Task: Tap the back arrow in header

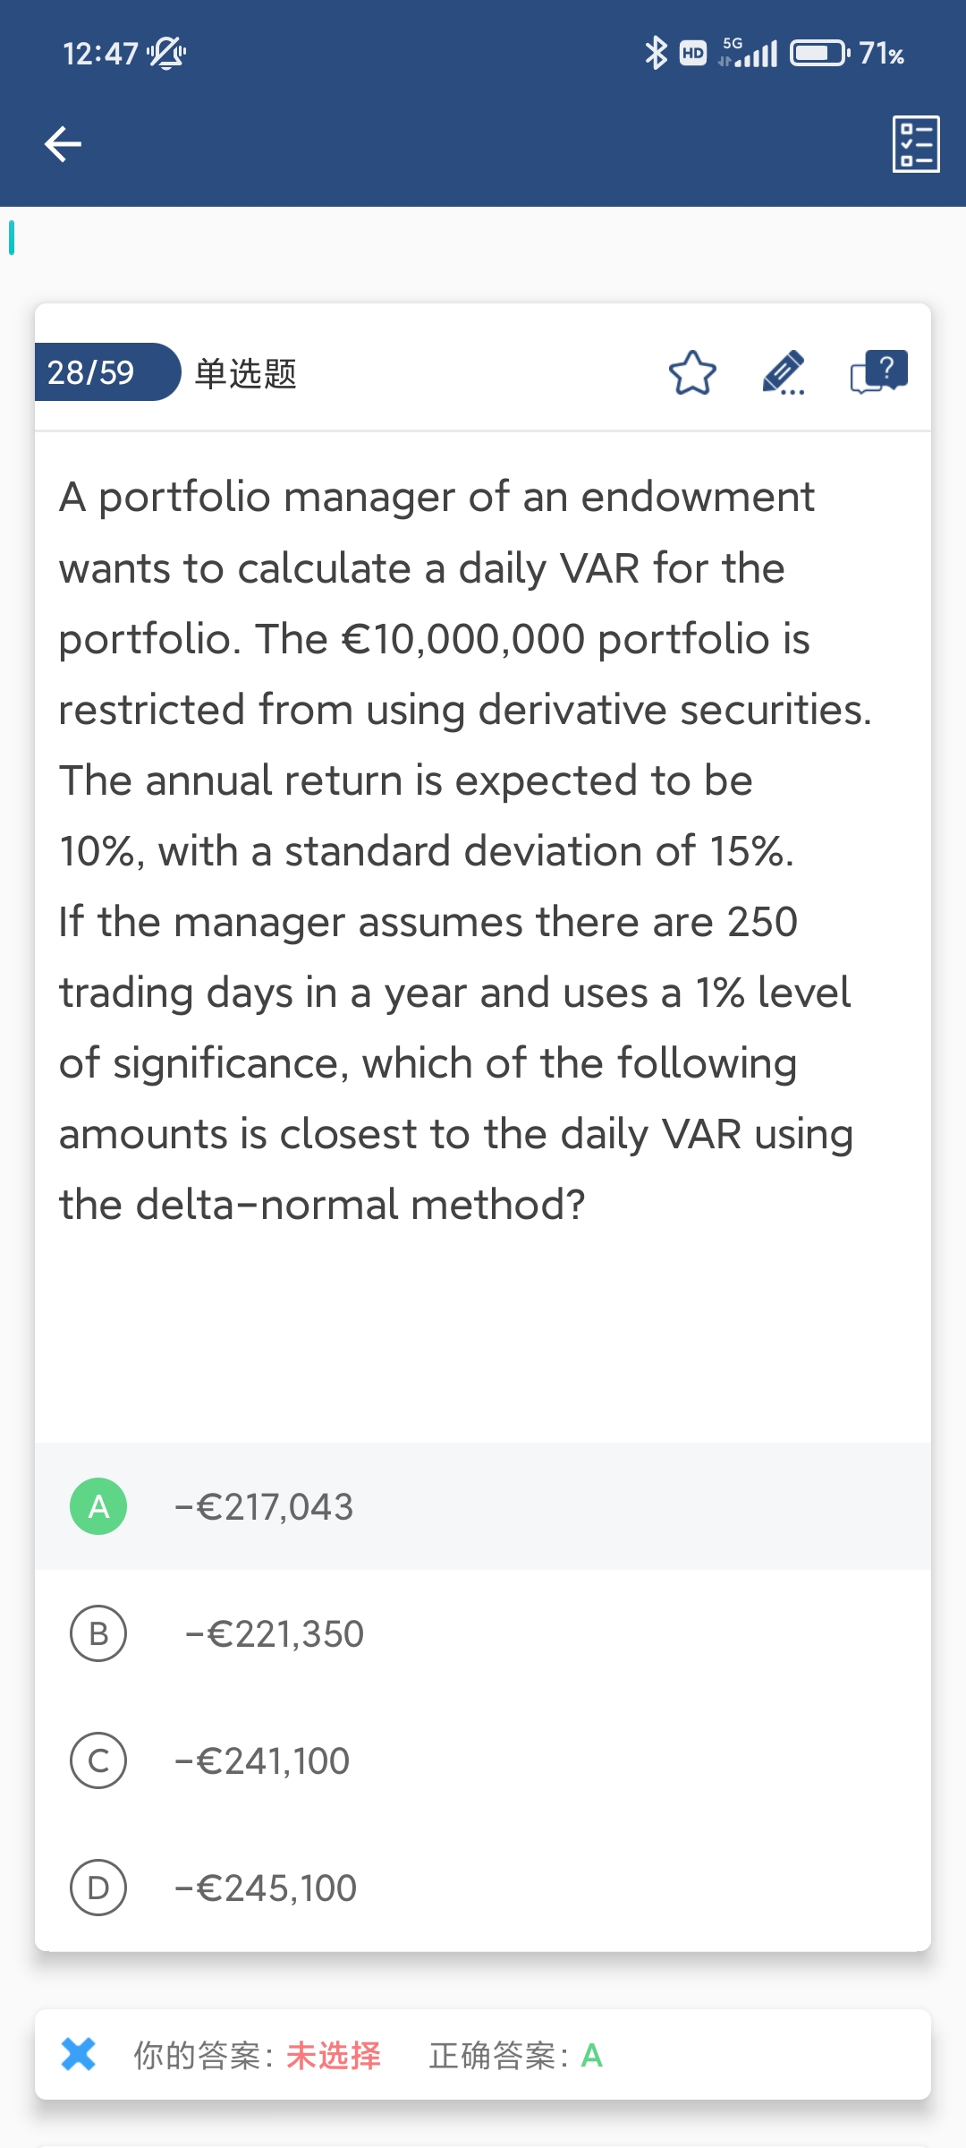Action: click(x=63, y=144)
